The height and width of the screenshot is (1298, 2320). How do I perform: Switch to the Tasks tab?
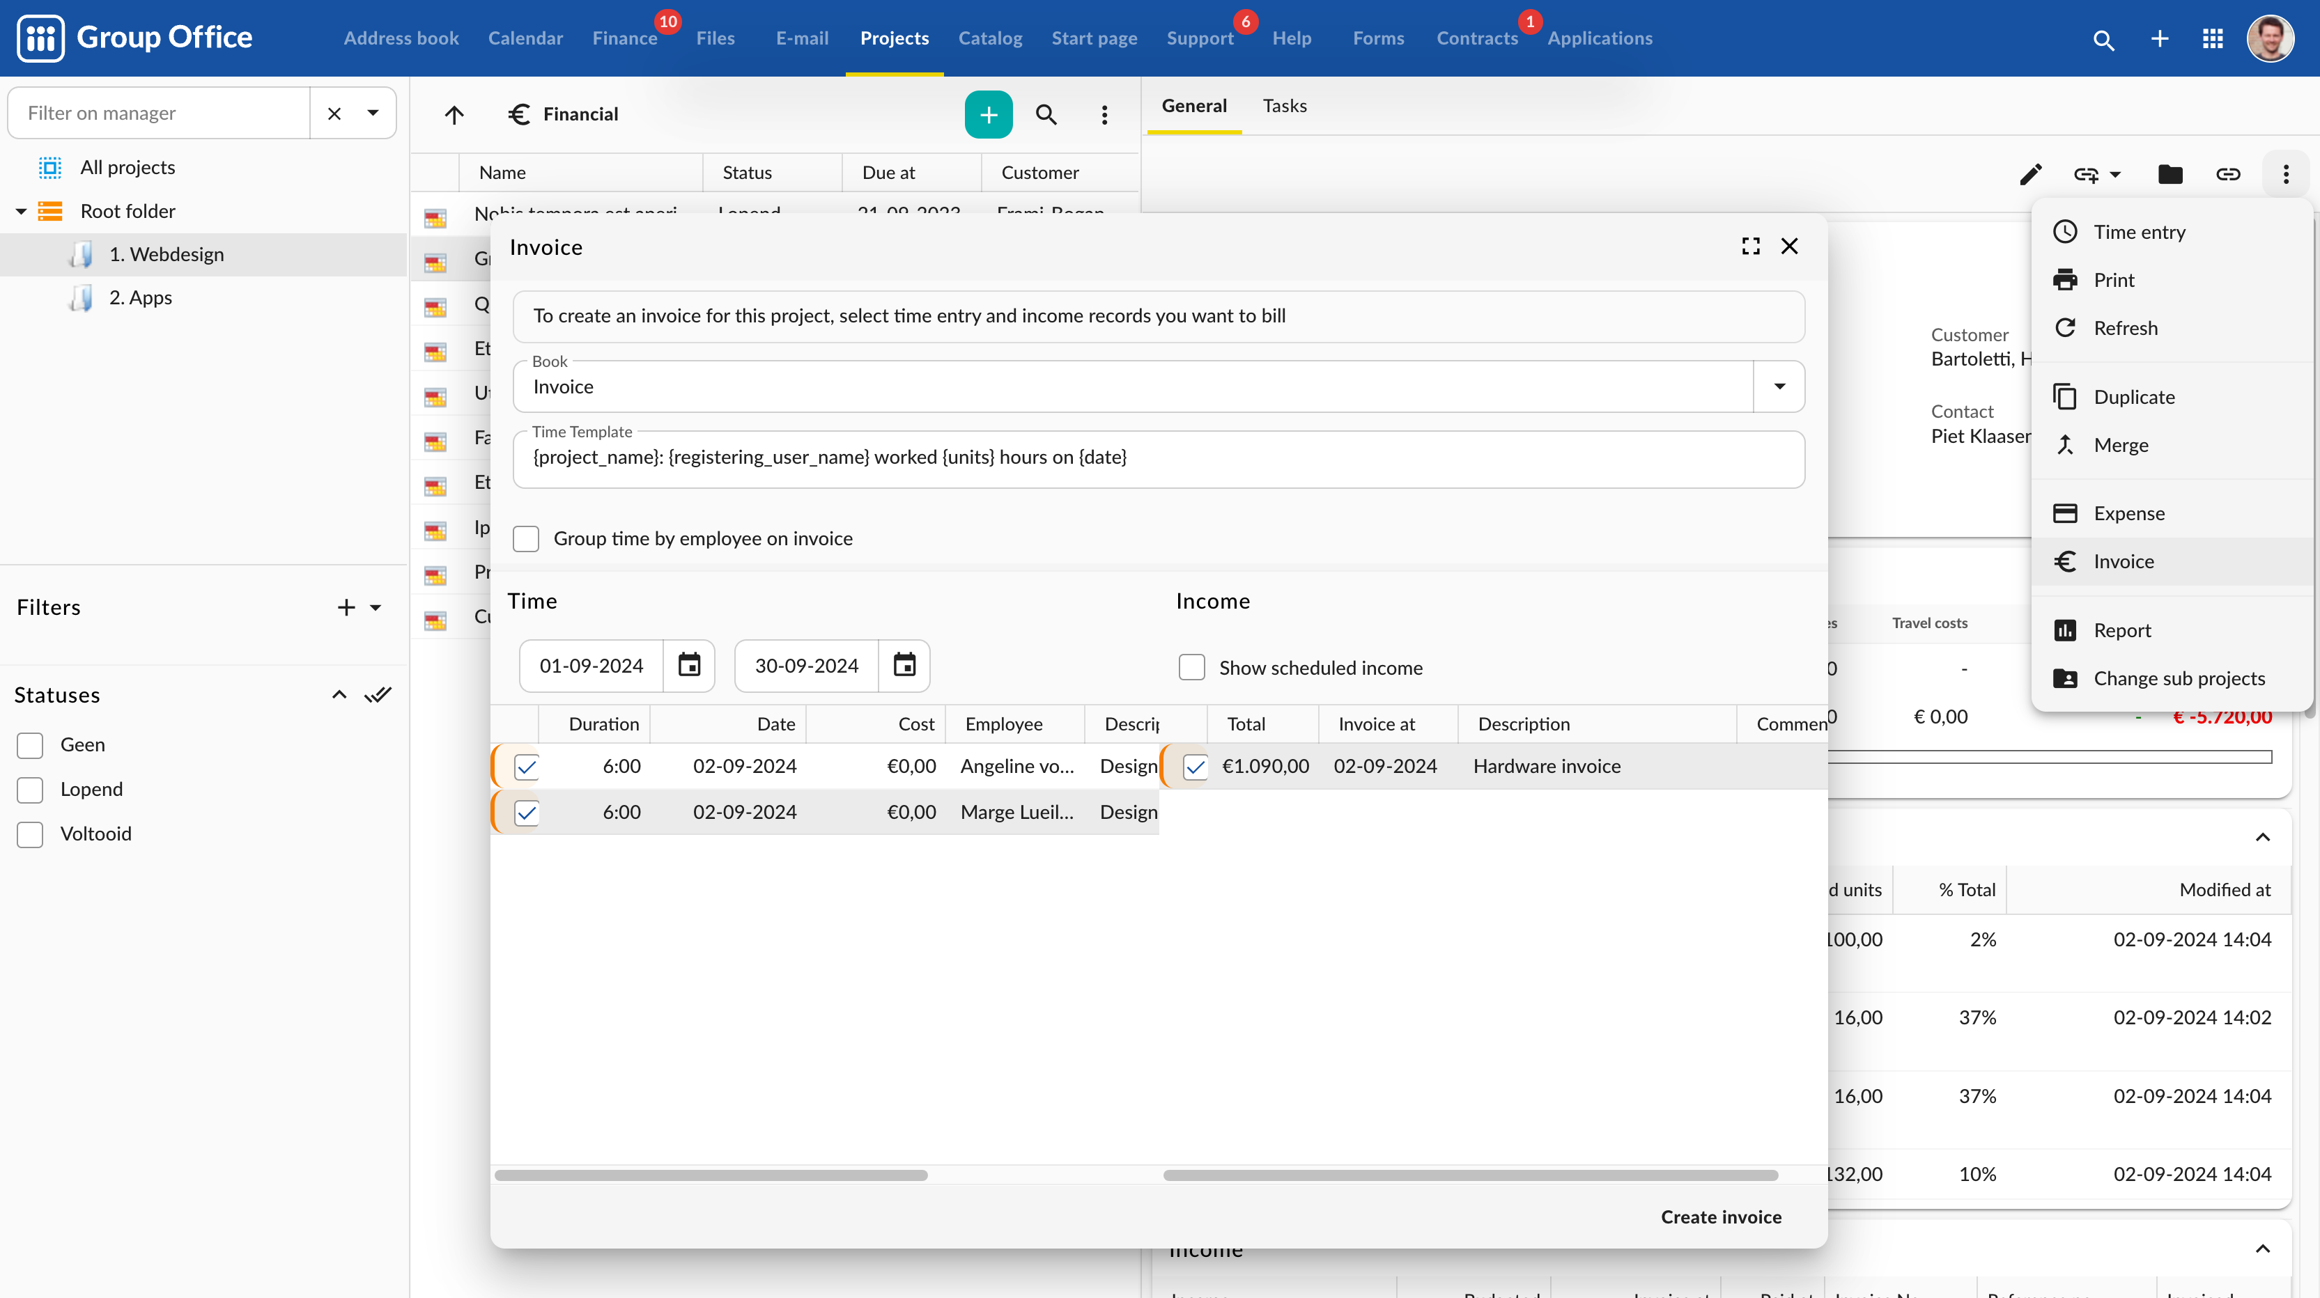1284,105
